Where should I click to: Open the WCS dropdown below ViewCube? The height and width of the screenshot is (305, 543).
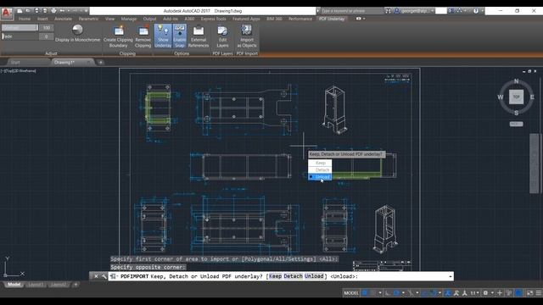[x=516, y=124]
